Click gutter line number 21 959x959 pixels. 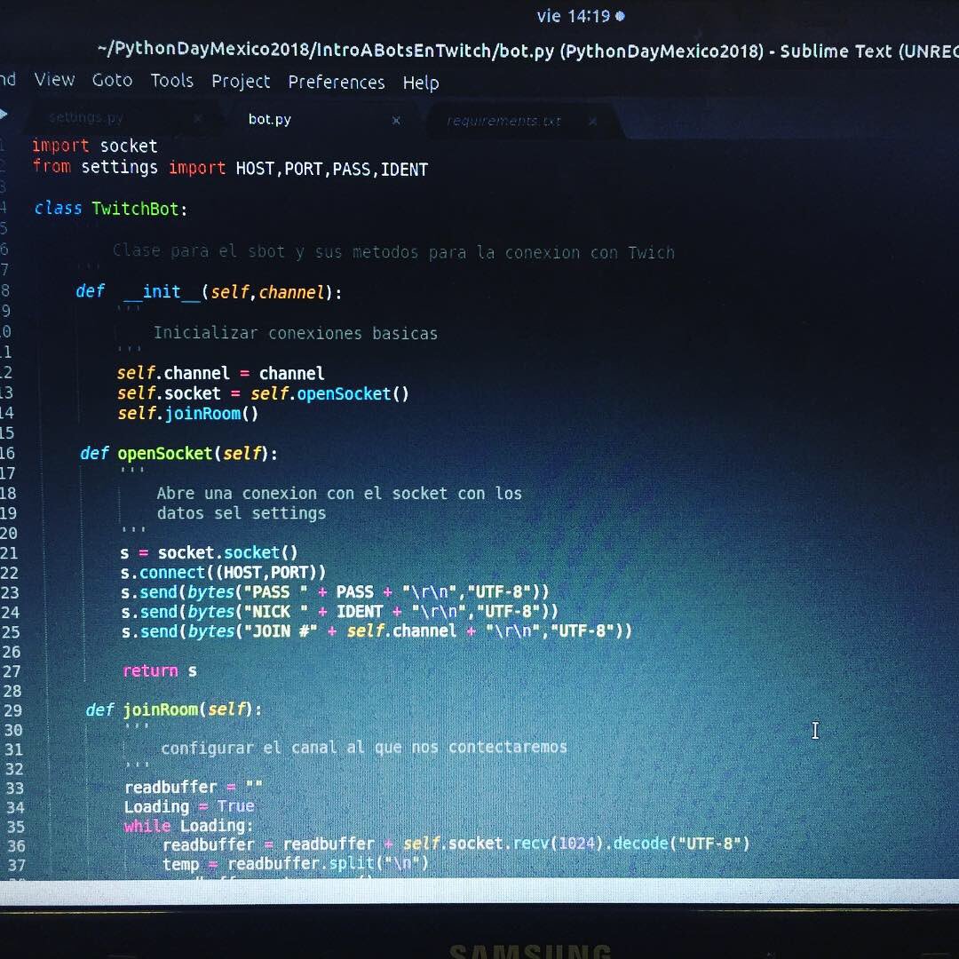pyautogui.click(x=9, y=553)
